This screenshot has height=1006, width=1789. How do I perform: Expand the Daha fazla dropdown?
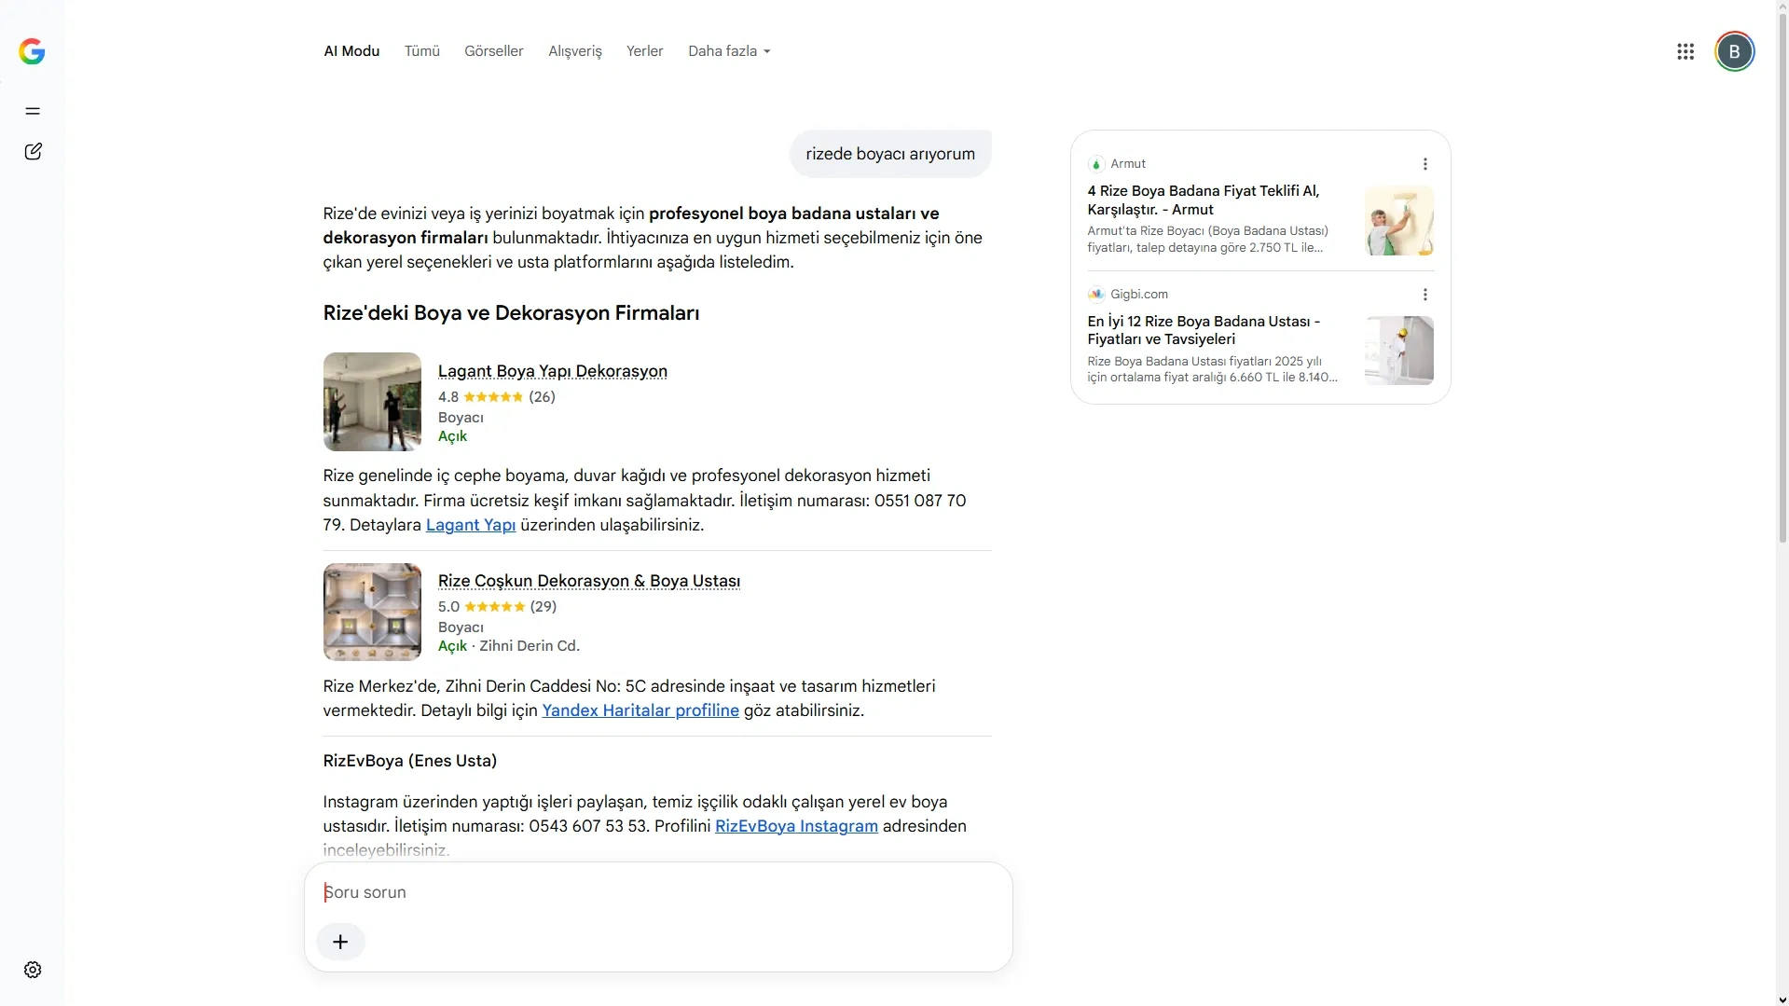coord(729,51)
